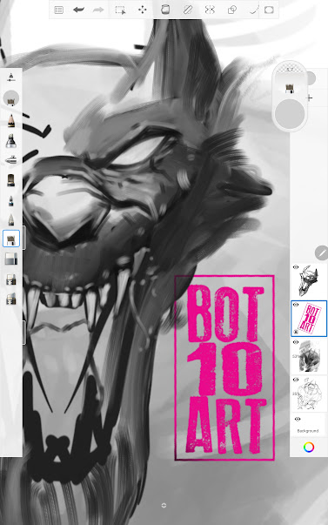Select the line sketch layer thumbnail
The width and height of the screenshot is (328, 525).
tap(309, 394)
